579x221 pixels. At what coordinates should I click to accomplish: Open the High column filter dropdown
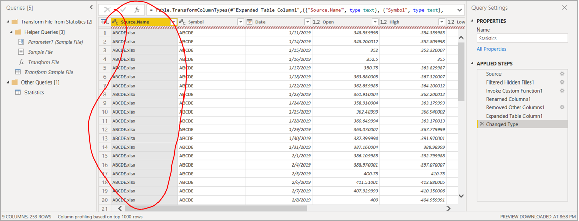tap(441, 22)
